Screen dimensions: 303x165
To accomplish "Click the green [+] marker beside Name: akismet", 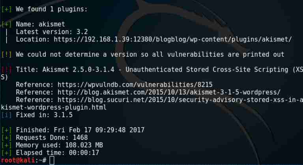I will pos(6,24).
